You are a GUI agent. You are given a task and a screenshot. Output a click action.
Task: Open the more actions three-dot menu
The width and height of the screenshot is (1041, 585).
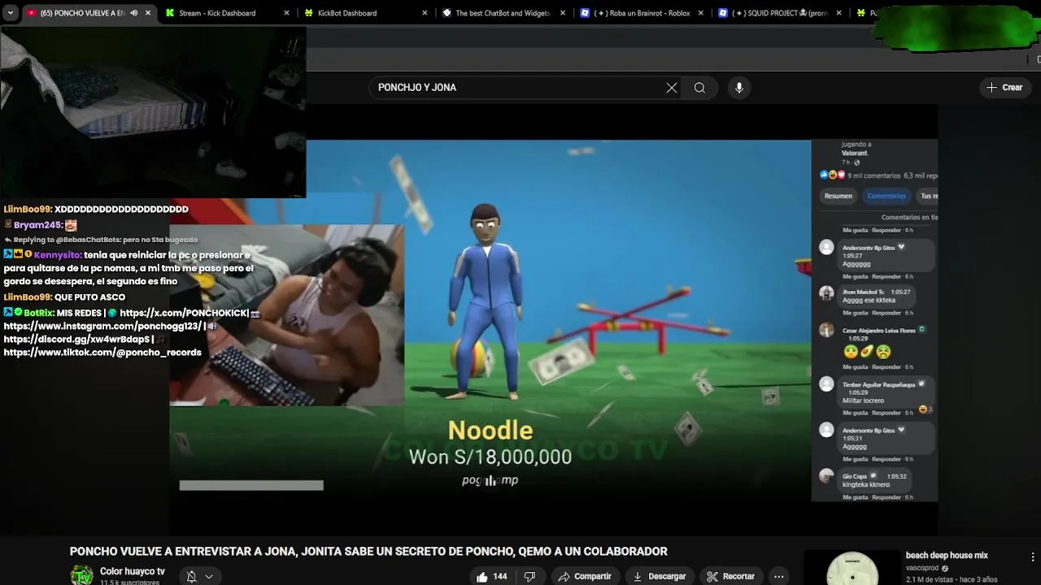[778, 577]
